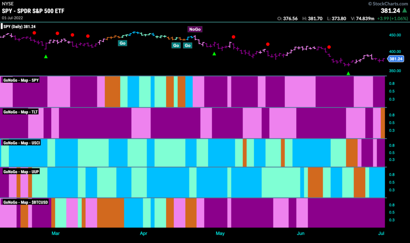Click the NoGo signal label on chart

(x=195, y=29)
